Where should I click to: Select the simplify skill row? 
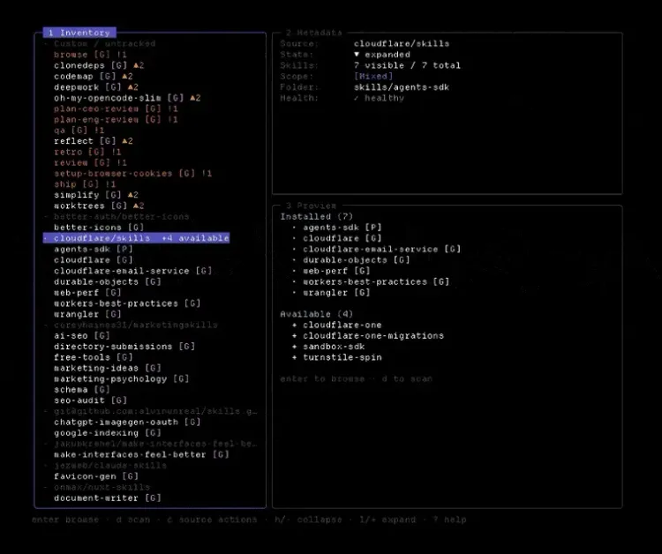[x=96, y=195]
